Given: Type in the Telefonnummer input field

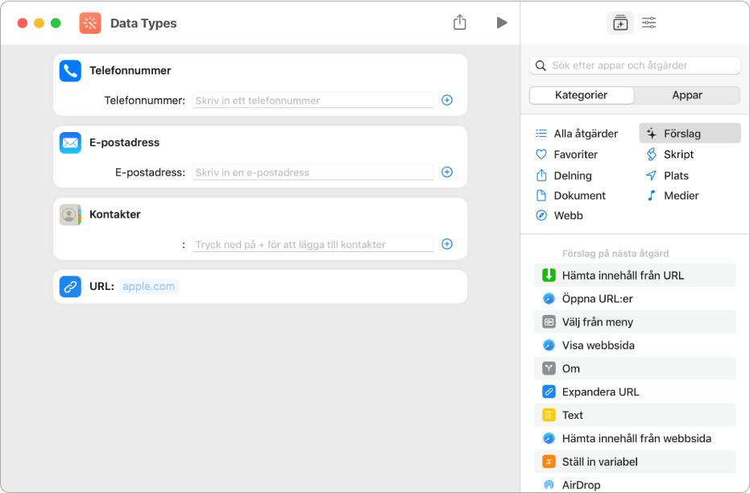Looking at the screenshot, I should coord(313,101).
